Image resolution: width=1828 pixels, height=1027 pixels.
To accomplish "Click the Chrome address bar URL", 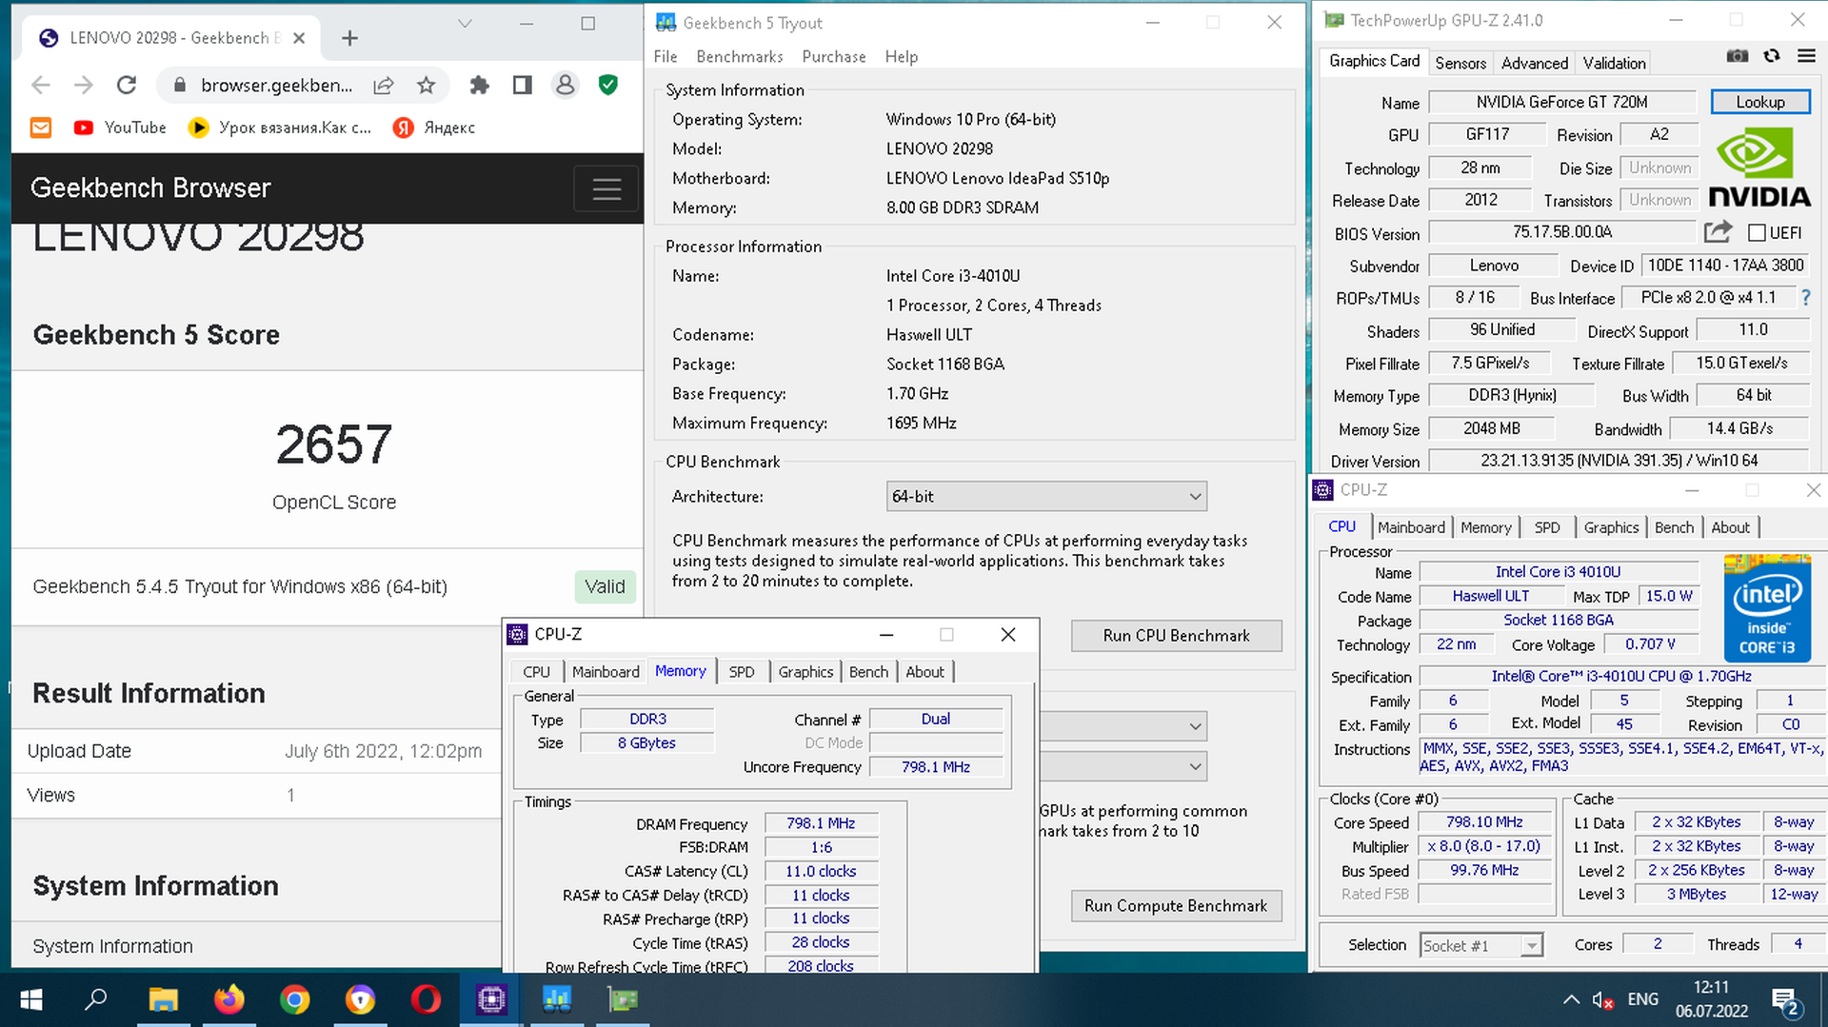I will [x=276, y=86].
